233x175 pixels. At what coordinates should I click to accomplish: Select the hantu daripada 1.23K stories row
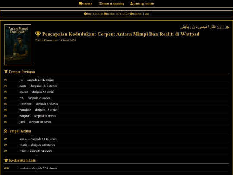point(116,86)
